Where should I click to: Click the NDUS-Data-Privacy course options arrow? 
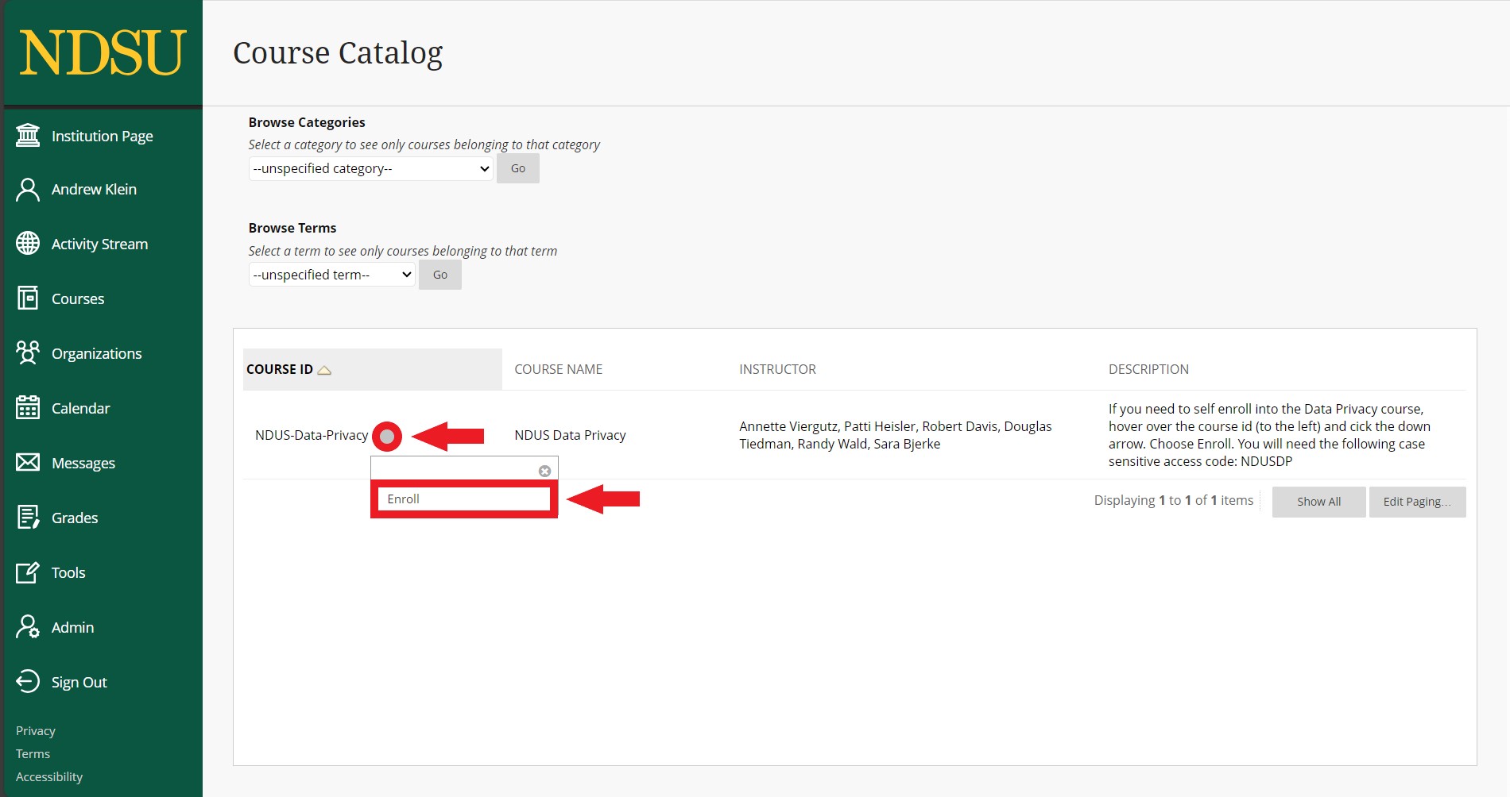[x=387, y=436]
